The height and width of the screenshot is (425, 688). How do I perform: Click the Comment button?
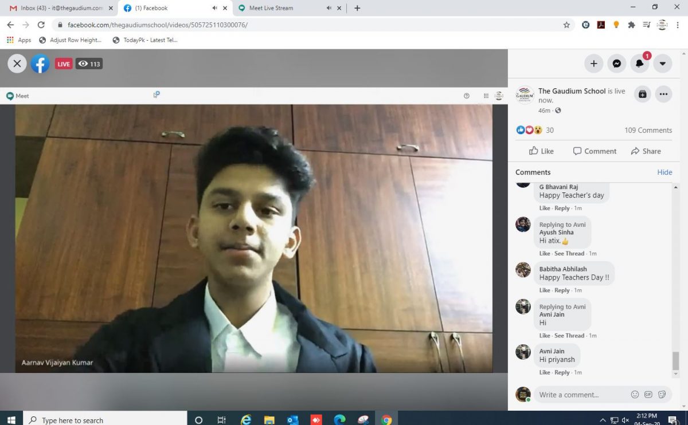tap(595, 151)
